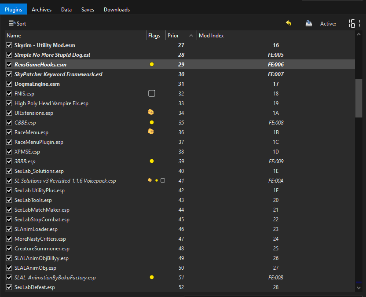The width and height of the screenshot is (366, 297).
Task: Click the scrollbar up arrow
Action: (359, 35)
